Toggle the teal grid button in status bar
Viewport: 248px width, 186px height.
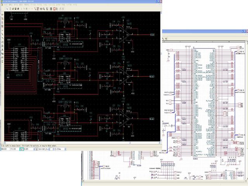pos(22,149)
